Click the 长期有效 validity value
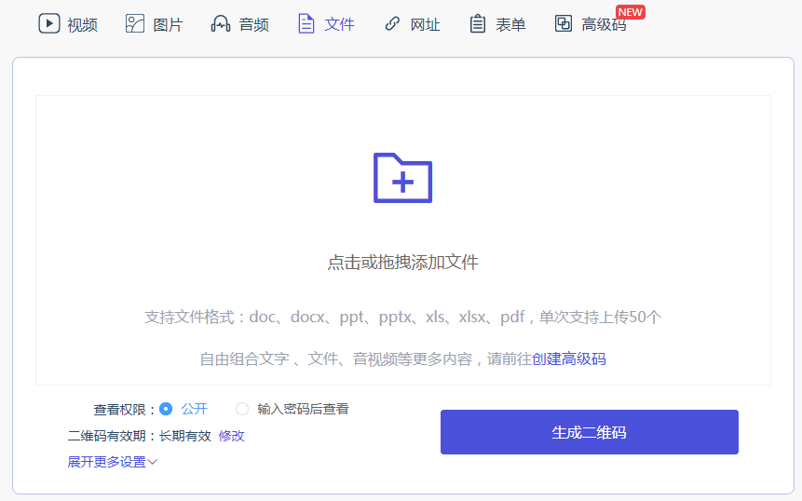Image resolution: width=802 pixels, height=501 pixels. [184, 436]
